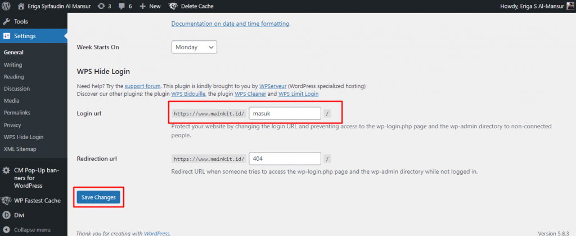Click the plus New content icon

[x=143, y=6]
